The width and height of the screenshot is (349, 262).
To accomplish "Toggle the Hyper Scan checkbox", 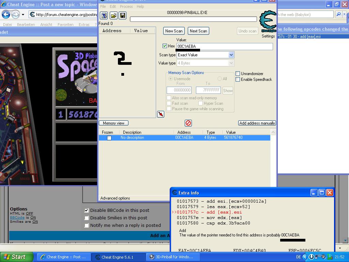I will point(200,103).
